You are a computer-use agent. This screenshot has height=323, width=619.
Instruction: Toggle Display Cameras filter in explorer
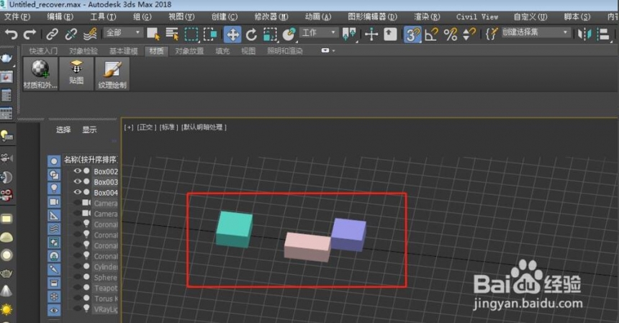point(54,202)
